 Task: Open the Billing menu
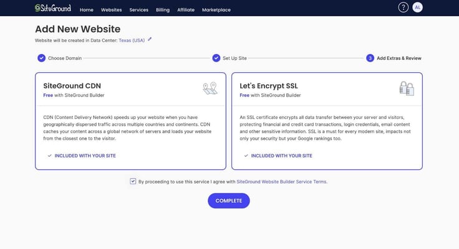click(x=163, y=9)
